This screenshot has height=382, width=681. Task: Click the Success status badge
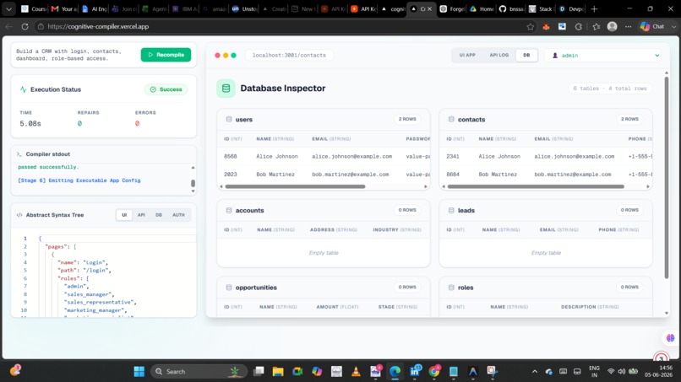click(166, 89)
